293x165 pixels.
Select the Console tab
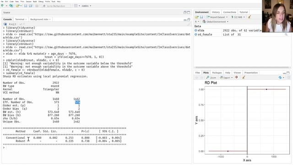point(7,19)
